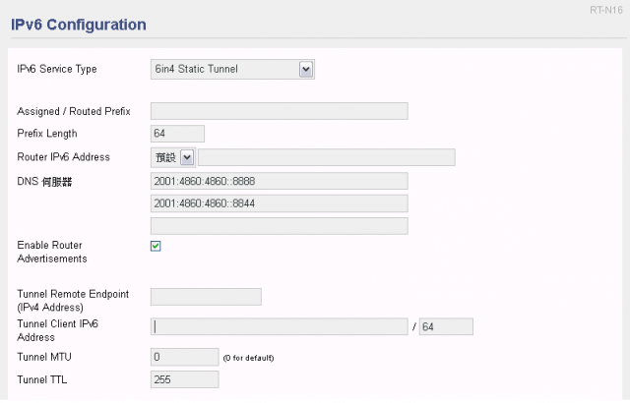
Task: Focus the Tunnel Client IPv6 Address field
Action: (x=280, y=326)
